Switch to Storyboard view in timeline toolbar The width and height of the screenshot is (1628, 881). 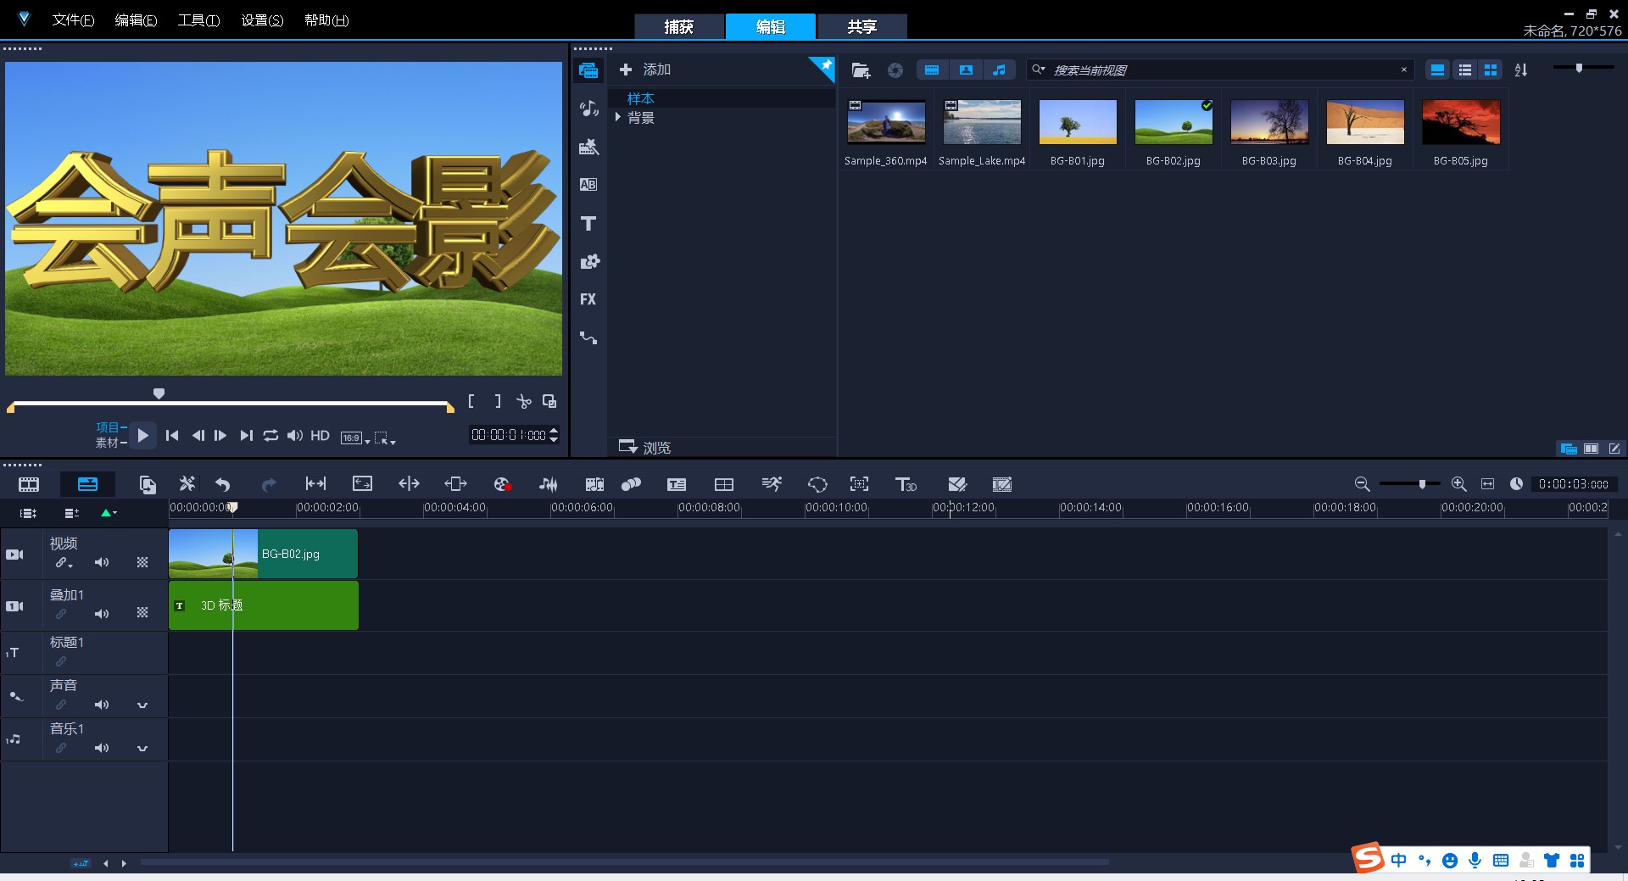click(x=29, y=484)
